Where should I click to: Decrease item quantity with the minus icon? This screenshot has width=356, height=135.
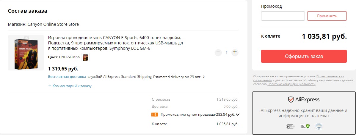pos(218,52)
